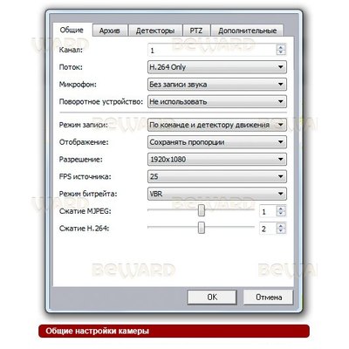Increase Сжатие MJPEG value with up arrow

click(281, 209)
